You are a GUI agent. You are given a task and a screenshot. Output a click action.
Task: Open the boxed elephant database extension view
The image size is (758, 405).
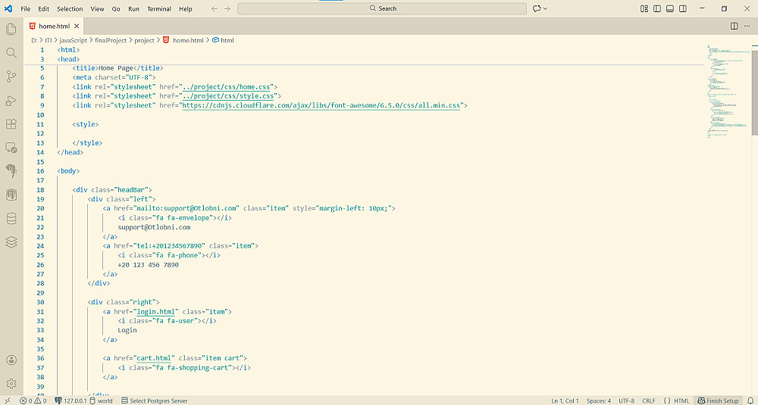click(x=11, y=195)
